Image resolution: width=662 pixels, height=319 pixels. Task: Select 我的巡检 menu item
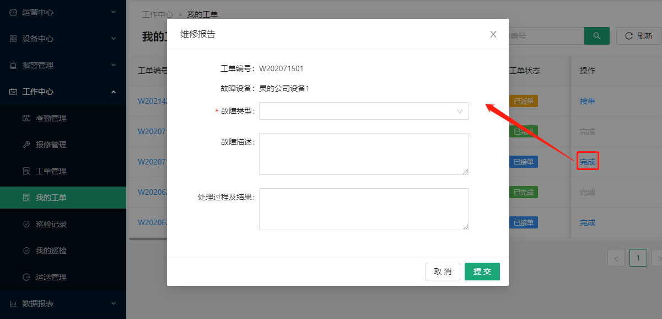(51, 251)
